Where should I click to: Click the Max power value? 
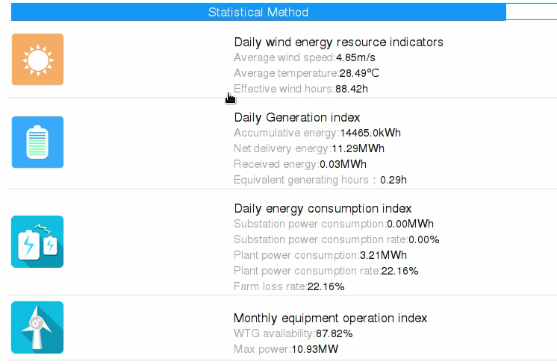[x=315, y=349]
